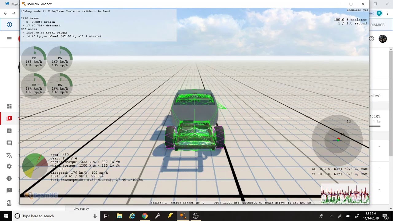Click Chrome forward arrow in browser window

tap(14, 13)
